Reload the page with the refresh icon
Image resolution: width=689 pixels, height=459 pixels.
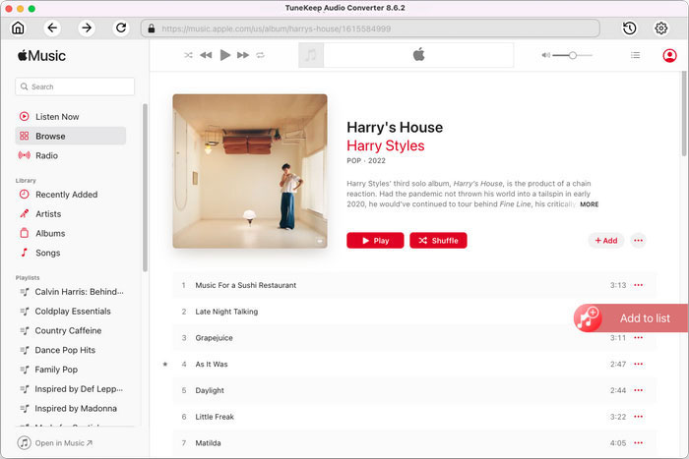(121, 29)
